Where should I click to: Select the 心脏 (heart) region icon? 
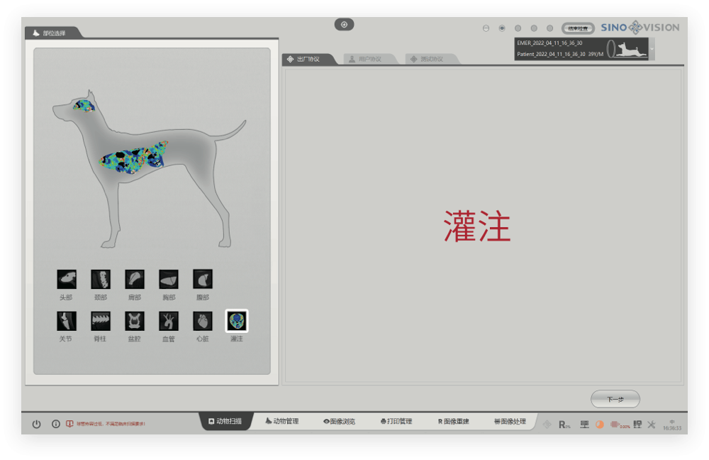pyautogui.click(x=203, y=321)
